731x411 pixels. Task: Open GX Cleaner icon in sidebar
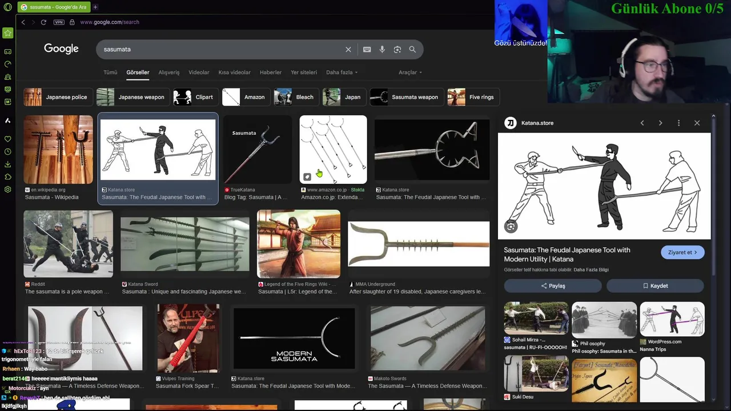7,76
